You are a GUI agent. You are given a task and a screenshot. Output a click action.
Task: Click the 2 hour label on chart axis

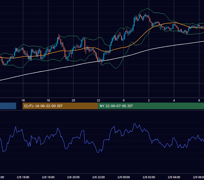click(149, 100)
